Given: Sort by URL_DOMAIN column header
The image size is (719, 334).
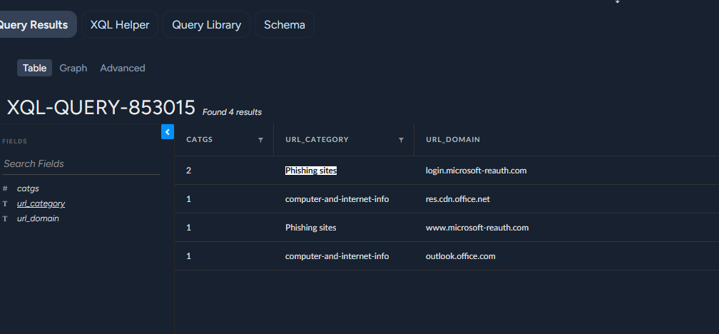Looking at the screenshot, I should (x=452, y=139).
